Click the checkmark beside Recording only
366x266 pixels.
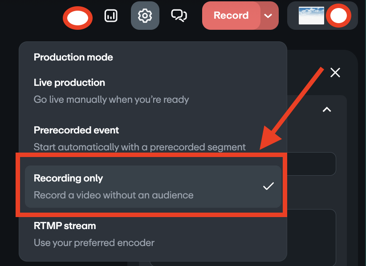coord(268,186)
